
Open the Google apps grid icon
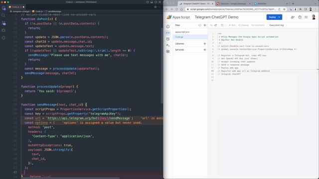(306, 17)
